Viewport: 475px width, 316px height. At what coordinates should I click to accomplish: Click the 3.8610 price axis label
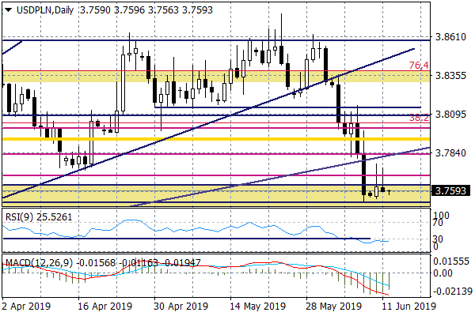451,37
